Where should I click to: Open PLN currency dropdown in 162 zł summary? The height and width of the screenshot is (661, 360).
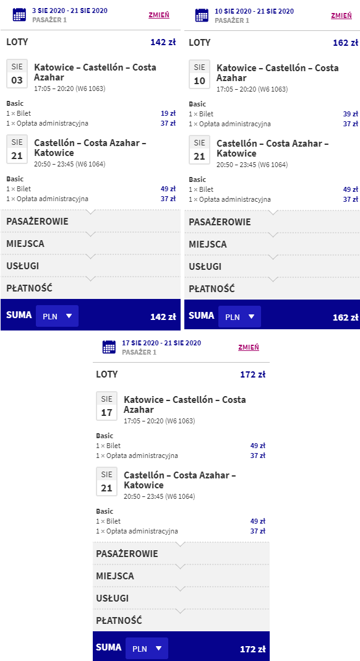(239, 317)
